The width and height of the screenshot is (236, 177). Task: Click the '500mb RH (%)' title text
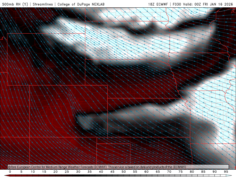tap(15, 4)
